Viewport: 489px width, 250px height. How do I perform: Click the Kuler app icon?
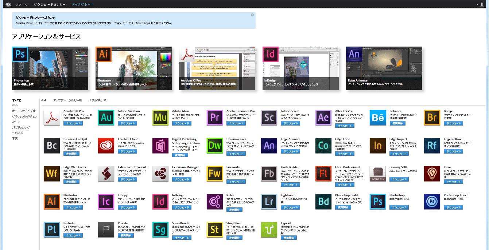(215, 202)
